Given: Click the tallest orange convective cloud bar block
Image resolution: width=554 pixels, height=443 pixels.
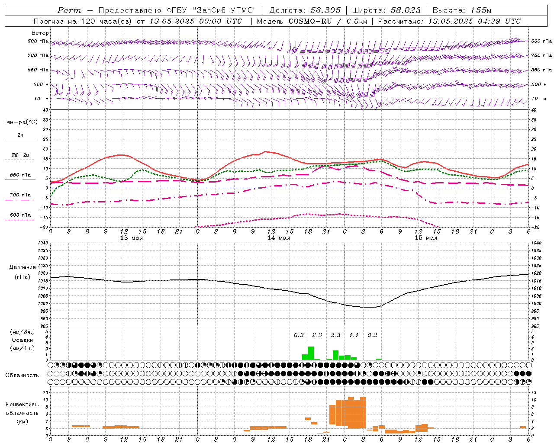Looking at the screenshot, I should click(351, 412).
